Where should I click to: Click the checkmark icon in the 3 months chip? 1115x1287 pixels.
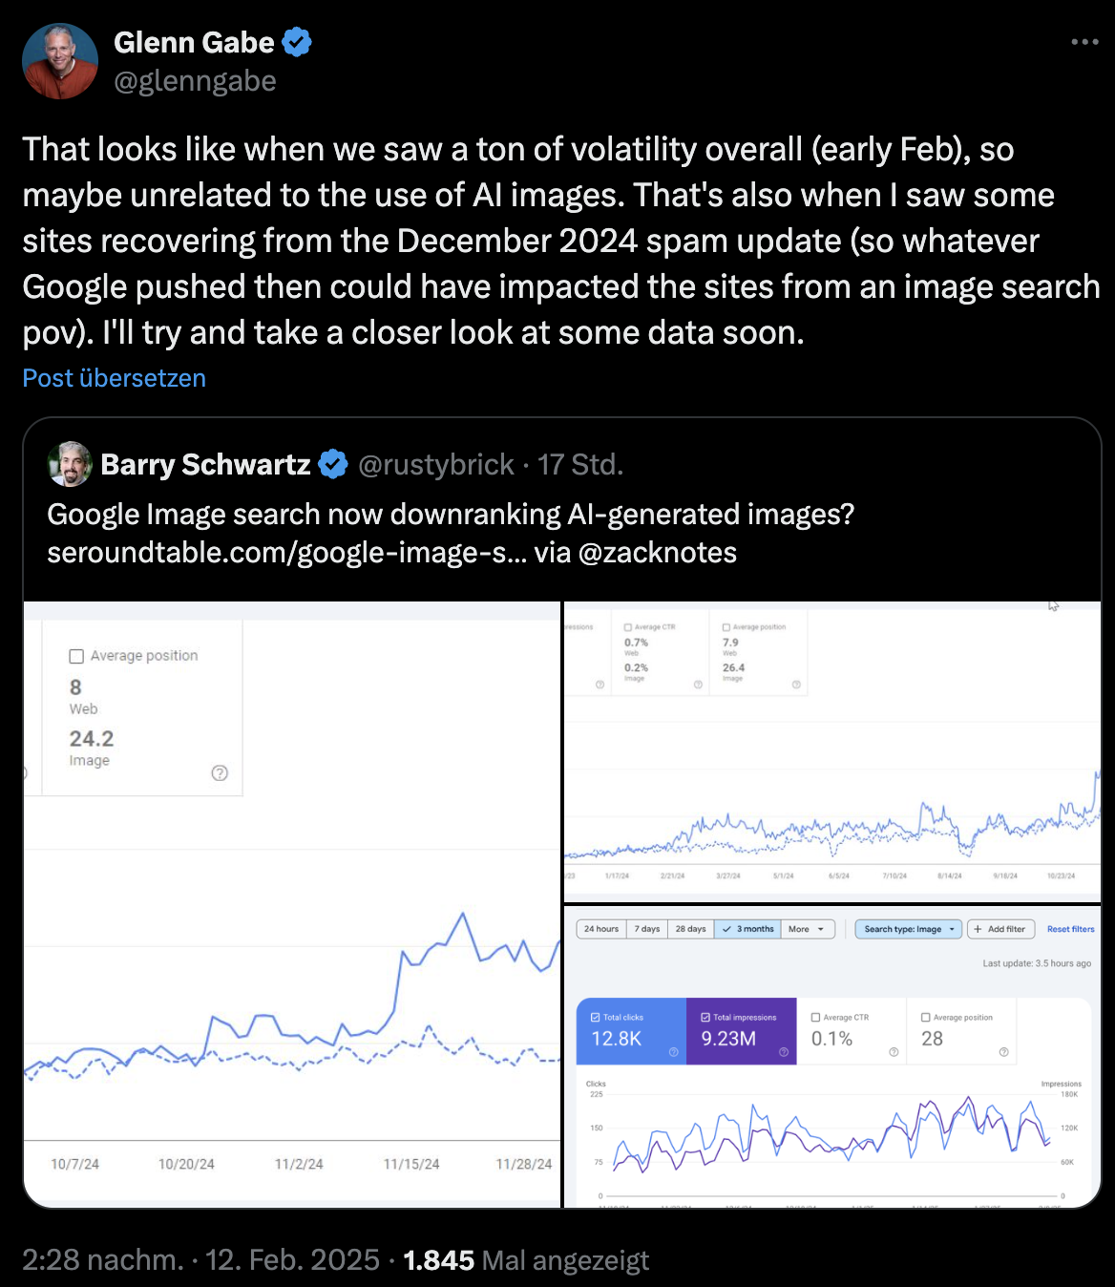point(726,928)
